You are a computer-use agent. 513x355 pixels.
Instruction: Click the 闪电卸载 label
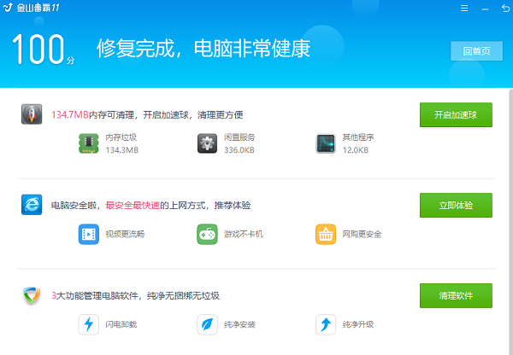pos(121,324)
